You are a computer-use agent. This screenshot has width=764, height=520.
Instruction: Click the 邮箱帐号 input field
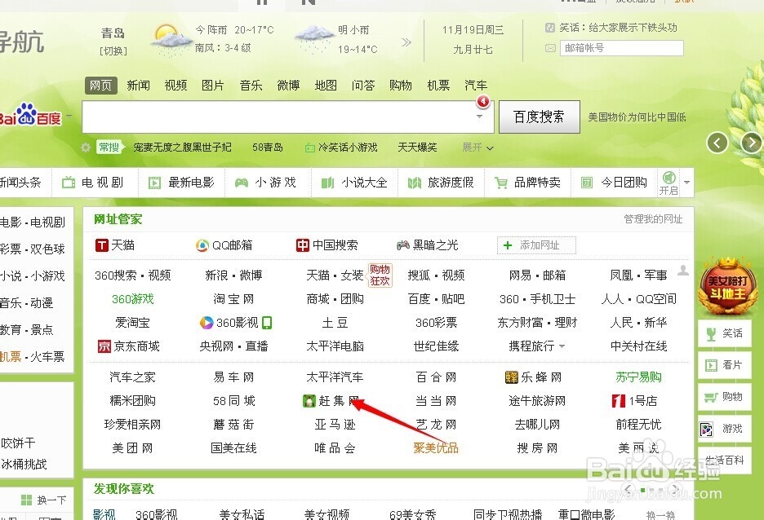click(x=621, y=48)
